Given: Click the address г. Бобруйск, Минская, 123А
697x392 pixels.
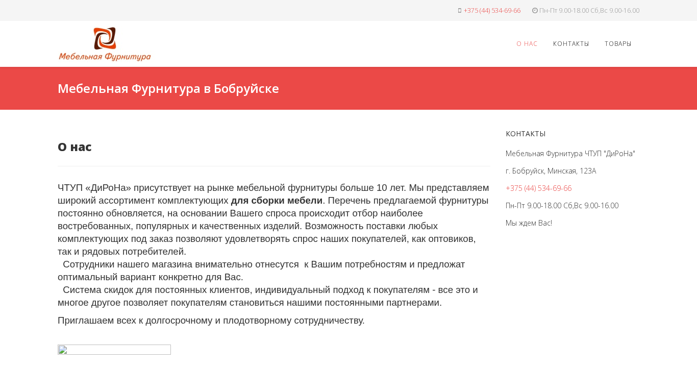Looking at the screenshot, I should 551,171.
